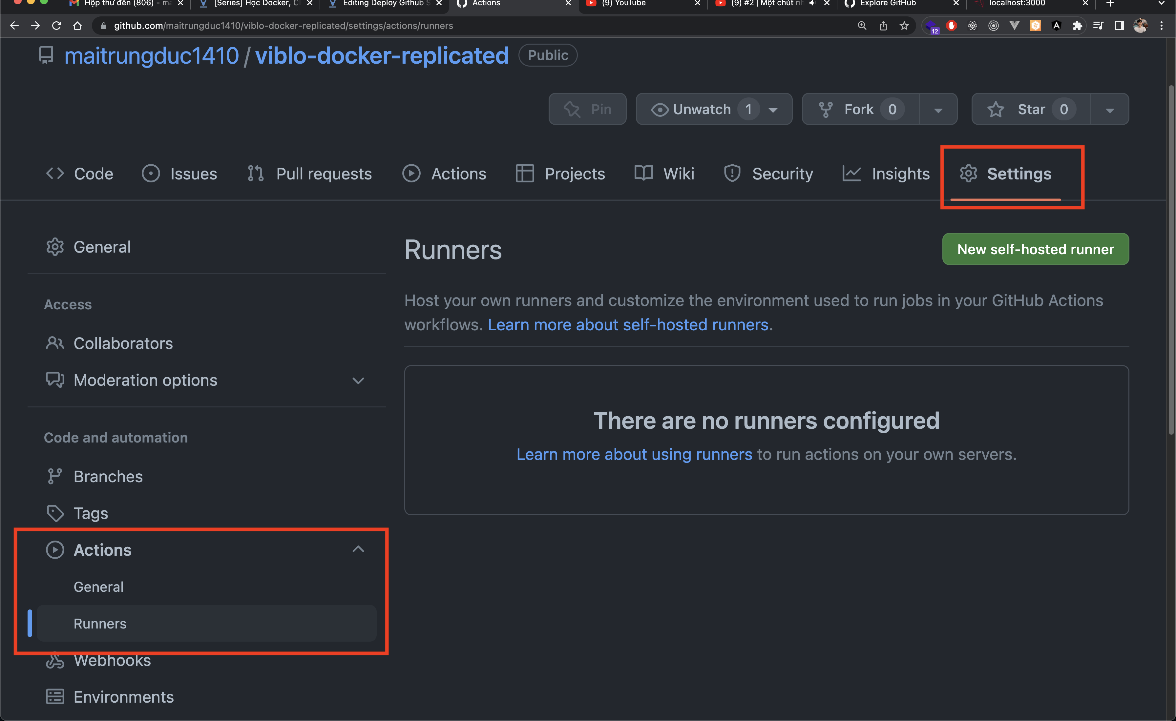Select the Branches icon in Code and automation
Image resolution: width=1176 pixels, height=721 pixels.
pos(55,476)
